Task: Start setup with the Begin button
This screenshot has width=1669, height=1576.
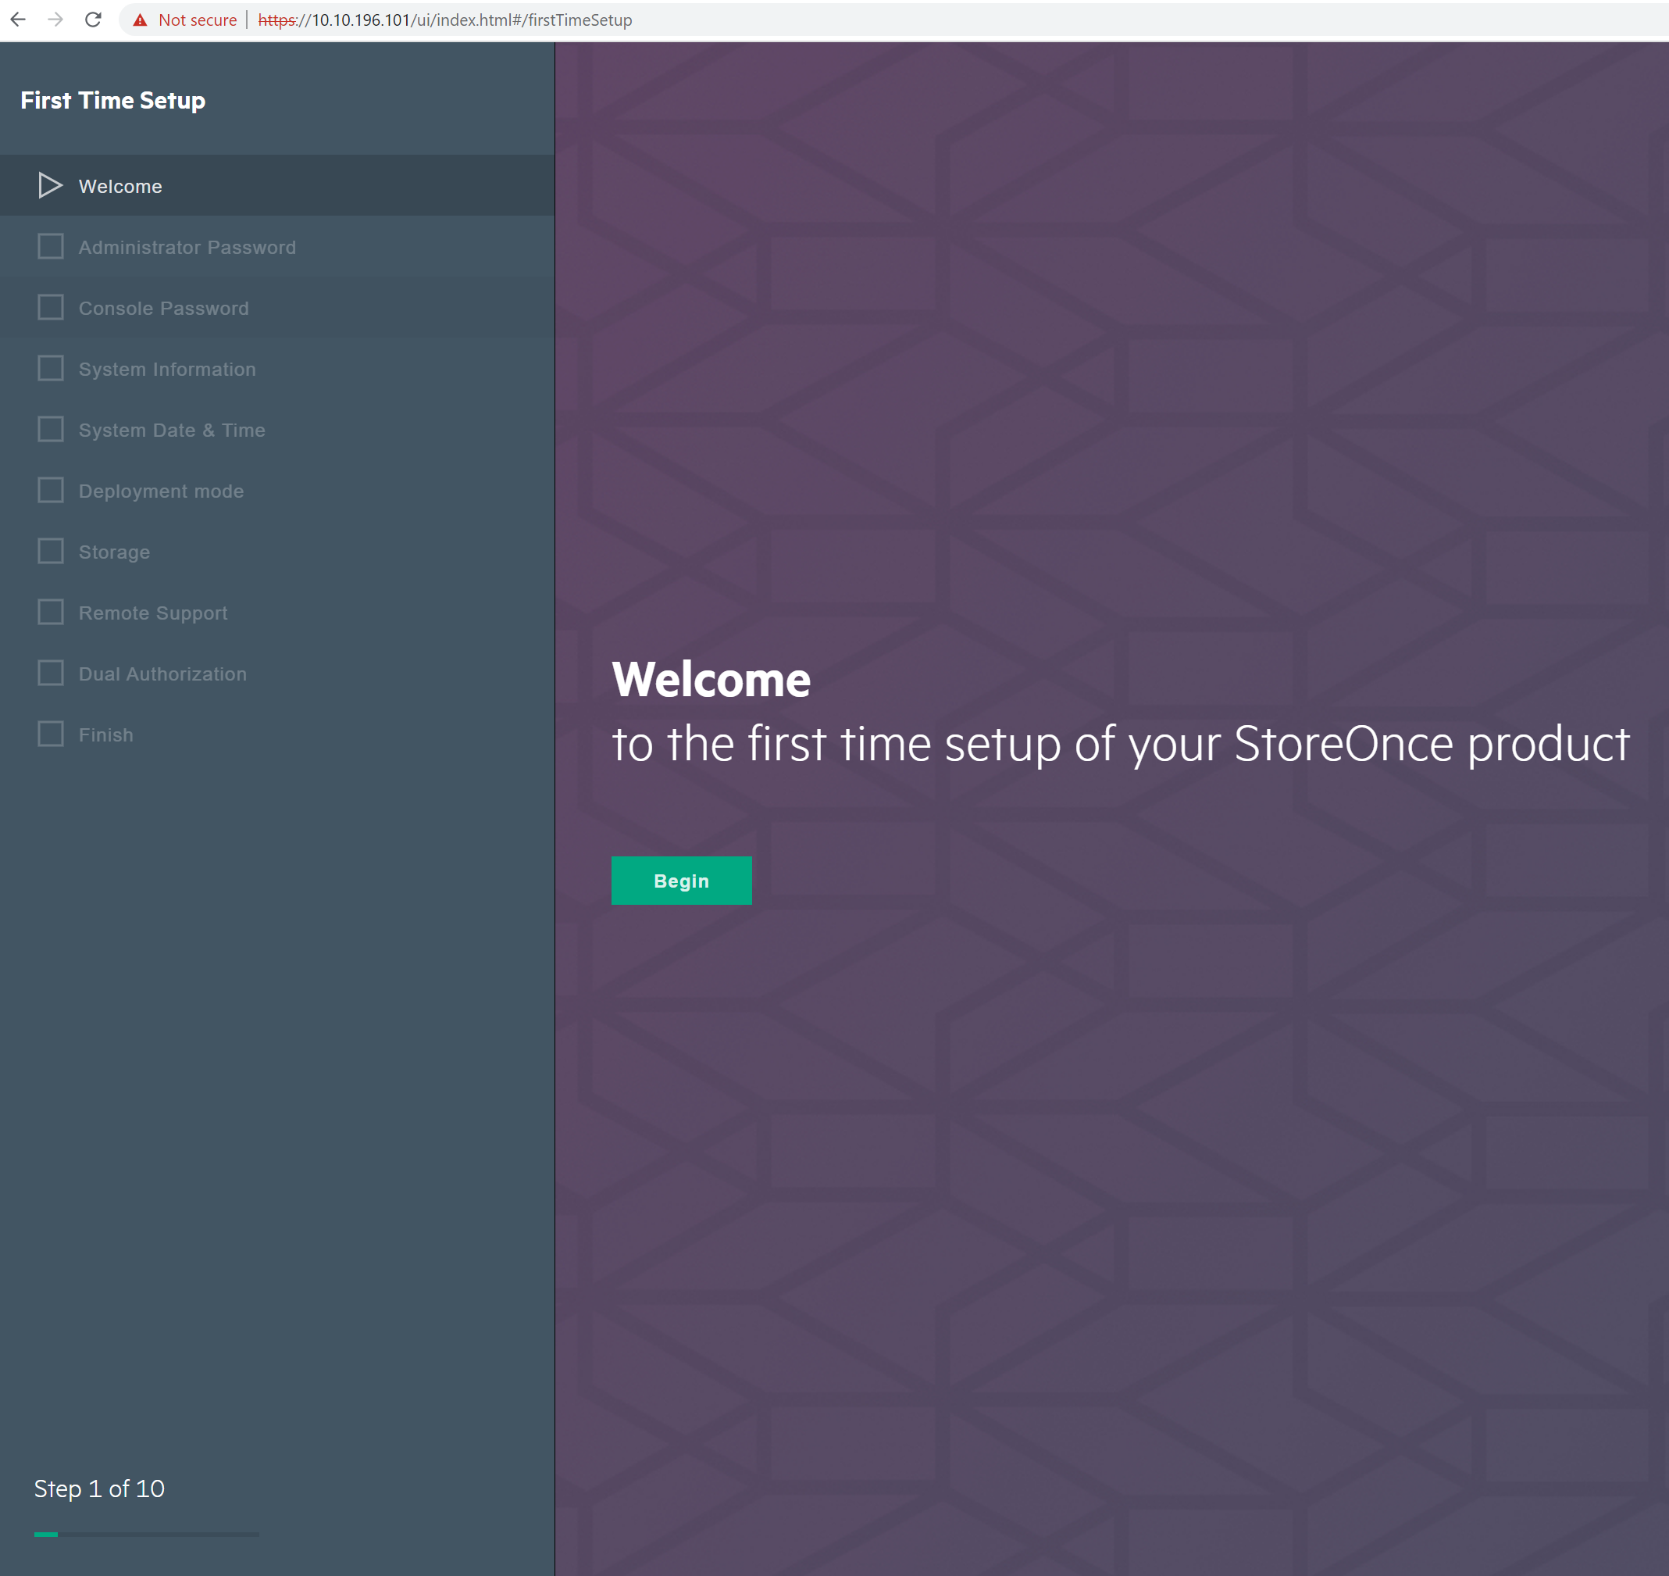Action: pyautogui.click(x=681, y=881)
